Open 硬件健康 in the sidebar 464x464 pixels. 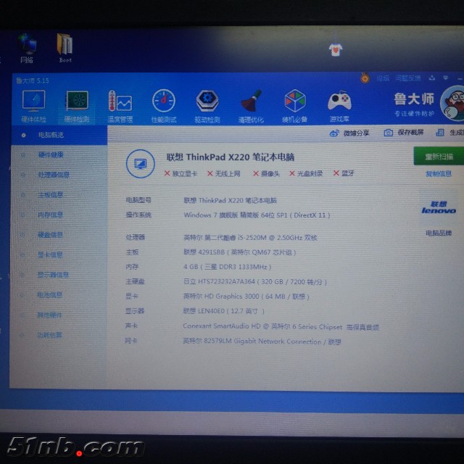pos(51,154)
